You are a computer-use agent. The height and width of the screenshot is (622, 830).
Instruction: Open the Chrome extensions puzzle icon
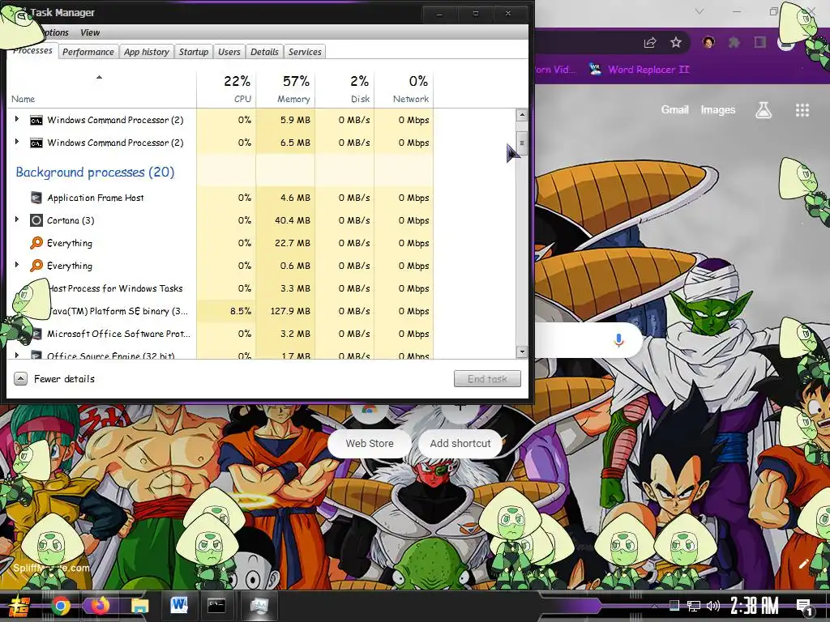(734, 42)
